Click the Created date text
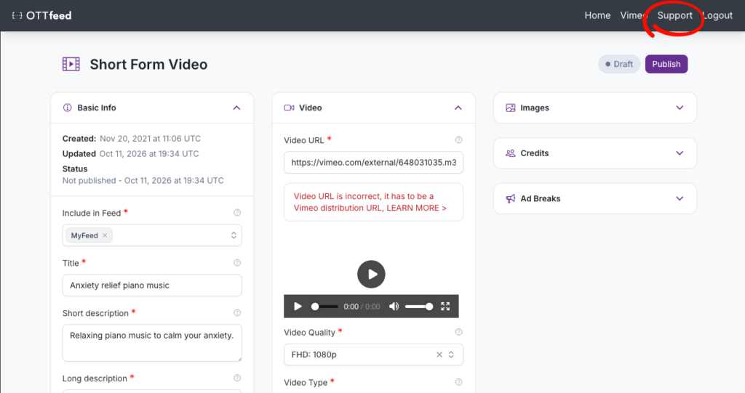The image size is (745, 393). [x=150, y=139]
